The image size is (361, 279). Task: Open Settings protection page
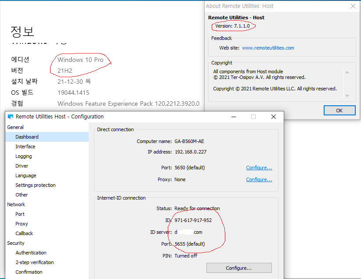click(36, 185)
